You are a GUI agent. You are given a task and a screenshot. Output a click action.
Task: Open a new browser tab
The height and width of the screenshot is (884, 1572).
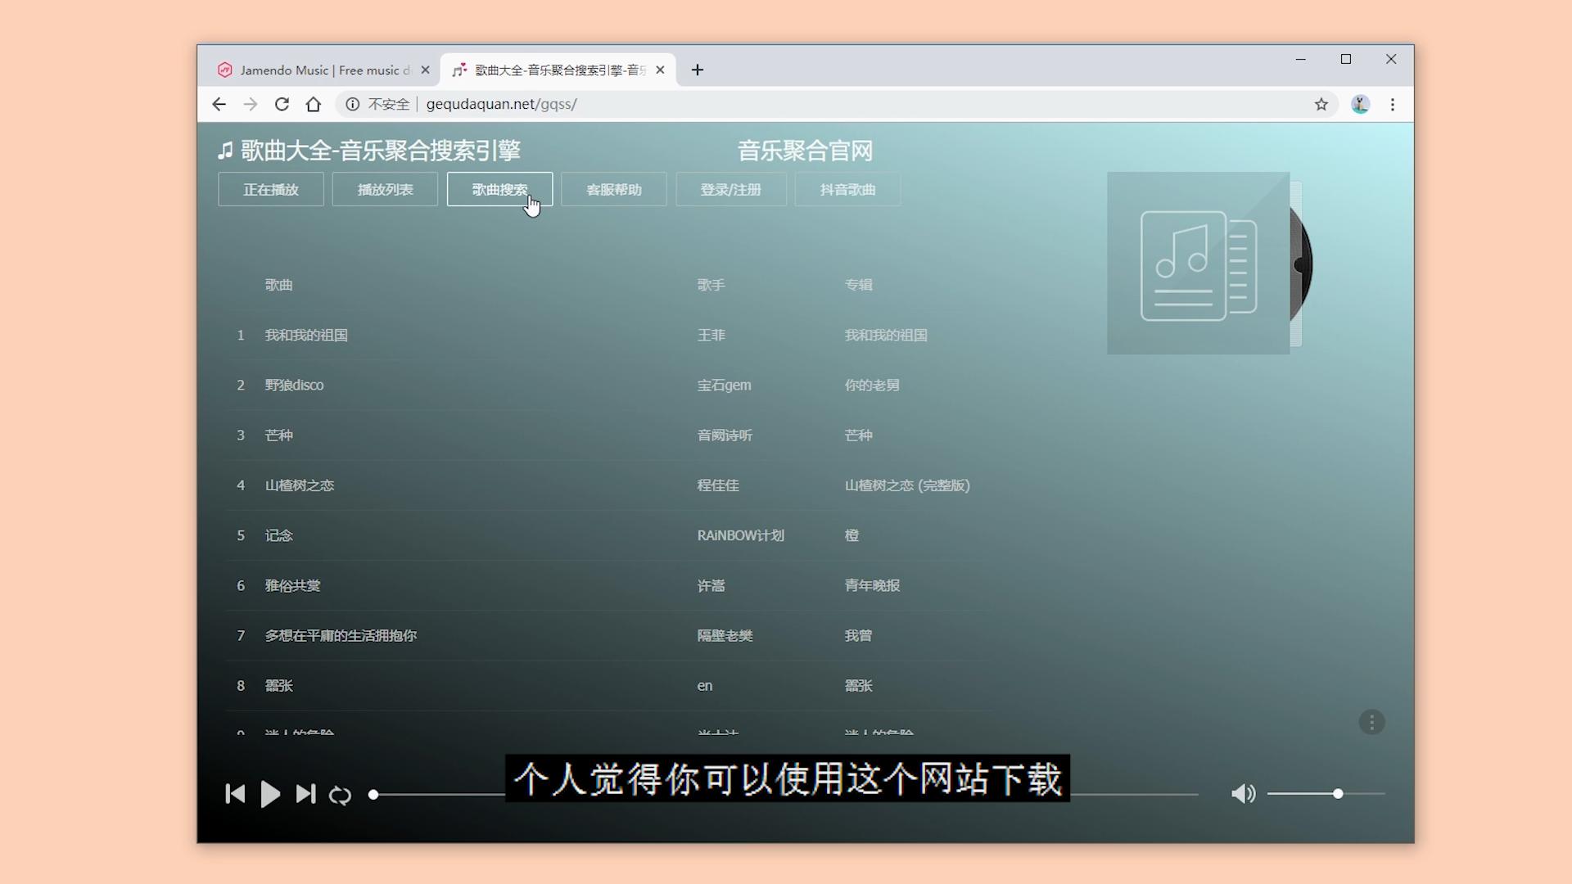pyautogui.click(x=697, y=70)
